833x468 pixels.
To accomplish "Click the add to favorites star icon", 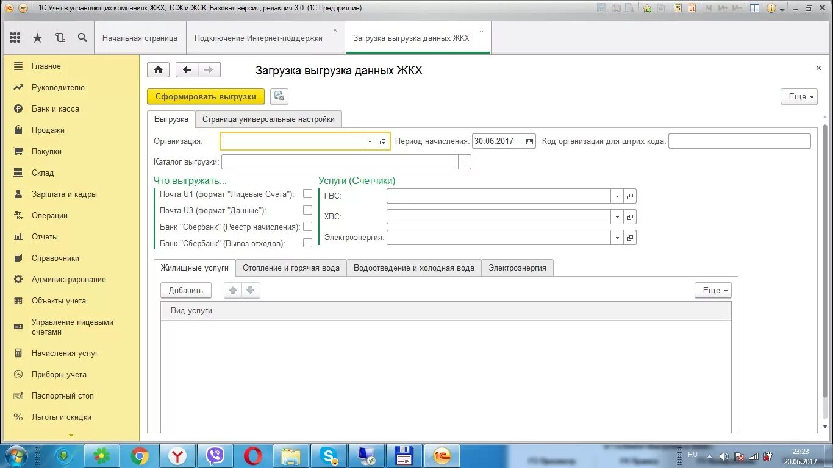I will (647, 8).
